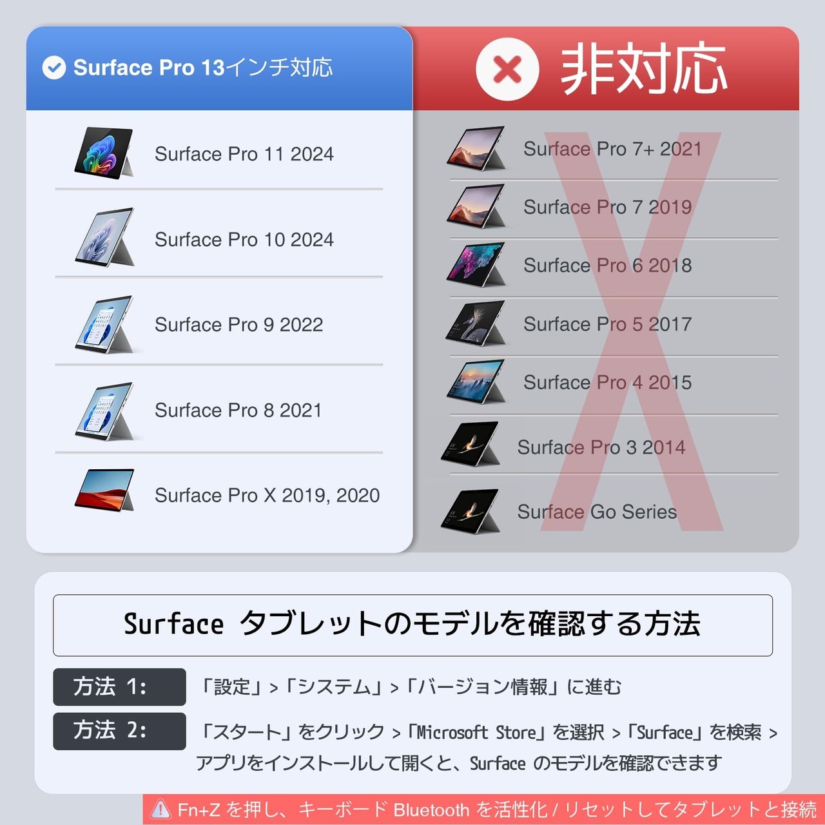Select the red Surface Pro X tablet image

tap(104, 490)
